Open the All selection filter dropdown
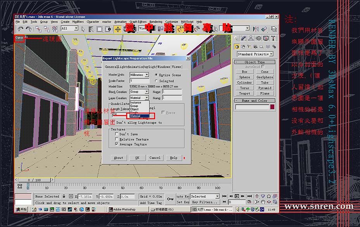Screen dimensions: 360x227 pyautogui.click(x=76, y=28)
